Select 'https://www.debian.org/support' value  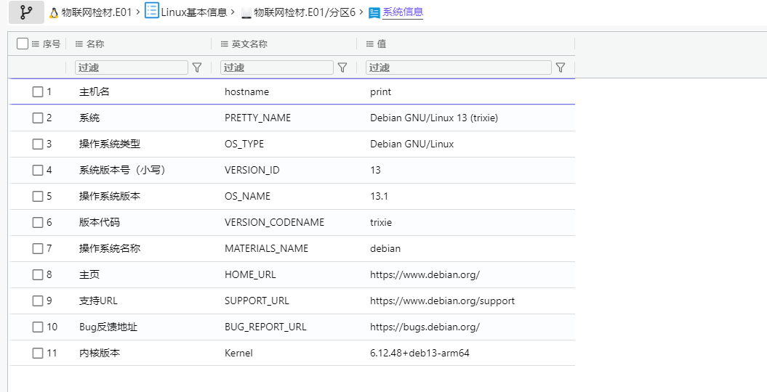[443, 301]
